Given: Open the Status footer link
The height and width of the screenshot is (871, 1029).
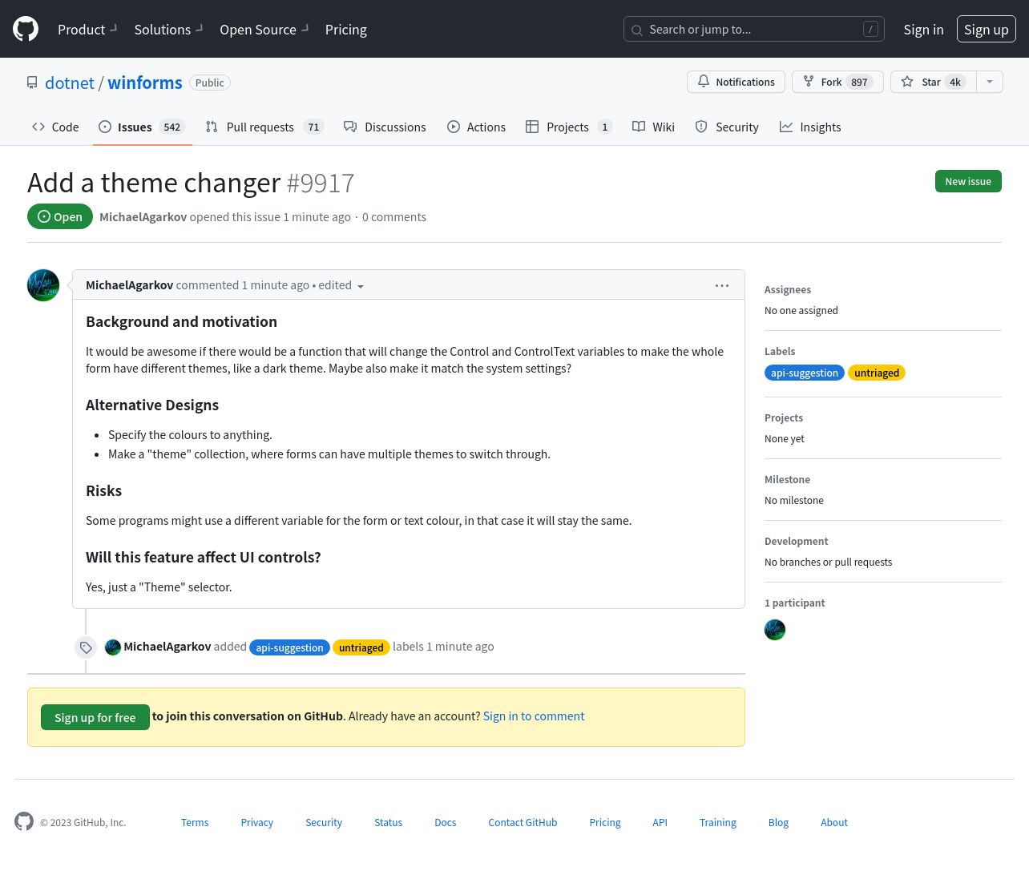Looking at the screenshot, I should point(389,823).
